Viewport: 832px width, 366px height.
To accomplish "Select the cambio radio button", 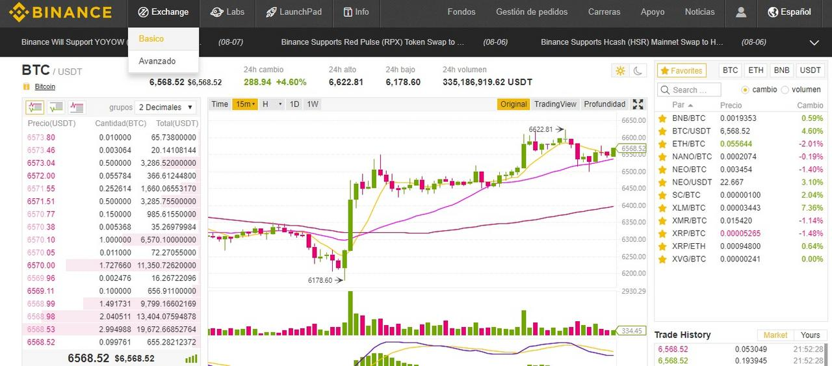I will point(745,90).
